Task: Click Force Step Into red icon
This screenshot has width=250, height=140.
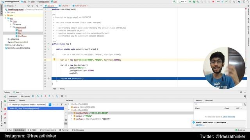Action: pyautogui.click(x=45, y=96)
